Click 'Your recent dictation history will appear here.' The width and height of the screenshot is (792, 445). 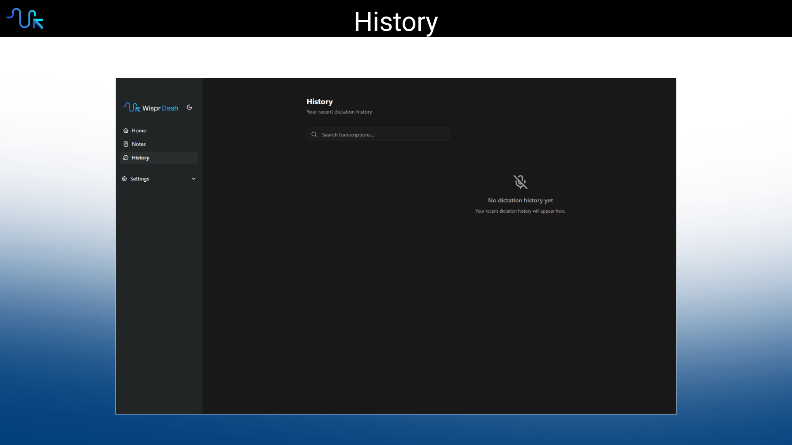pyautogui.click(x=520, y=211)
